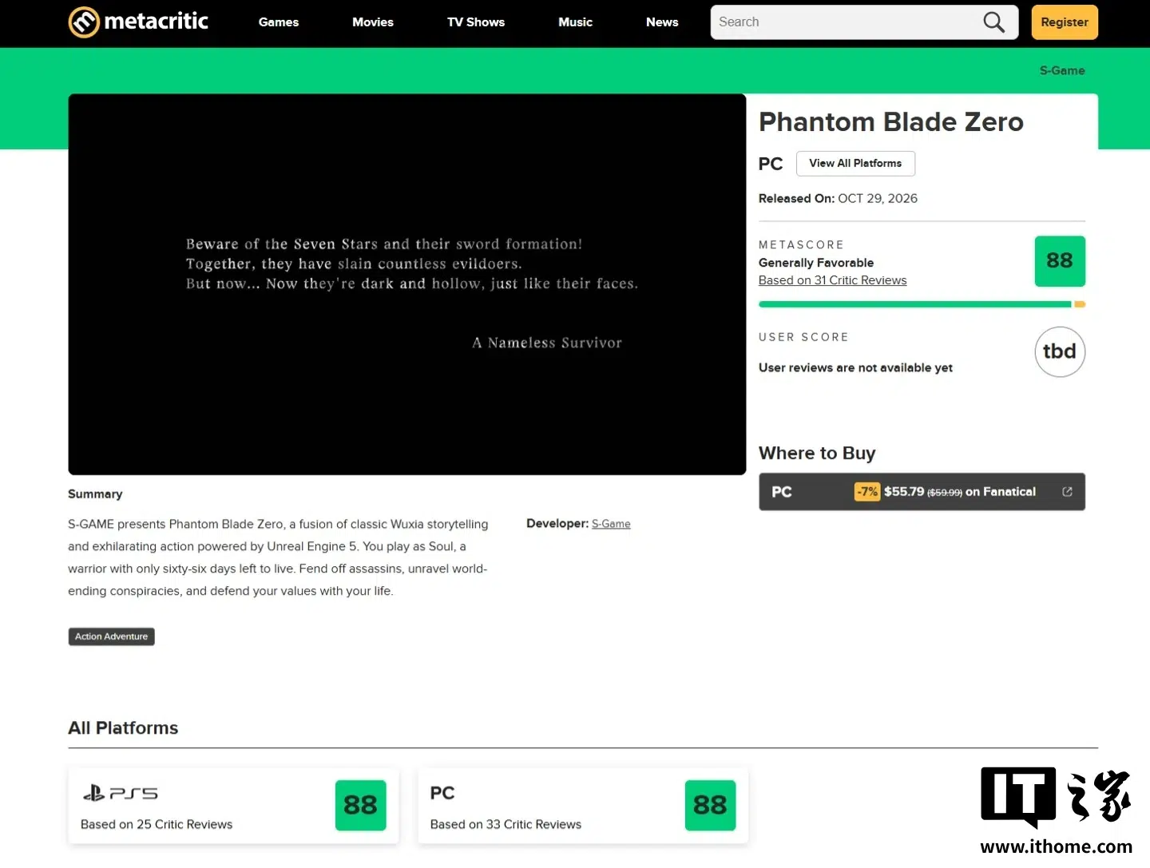The width and height of the screenshot is (1150, 868).
Task: Play the Phantom Blade Zero trailer video
Action: pos(407,284)
